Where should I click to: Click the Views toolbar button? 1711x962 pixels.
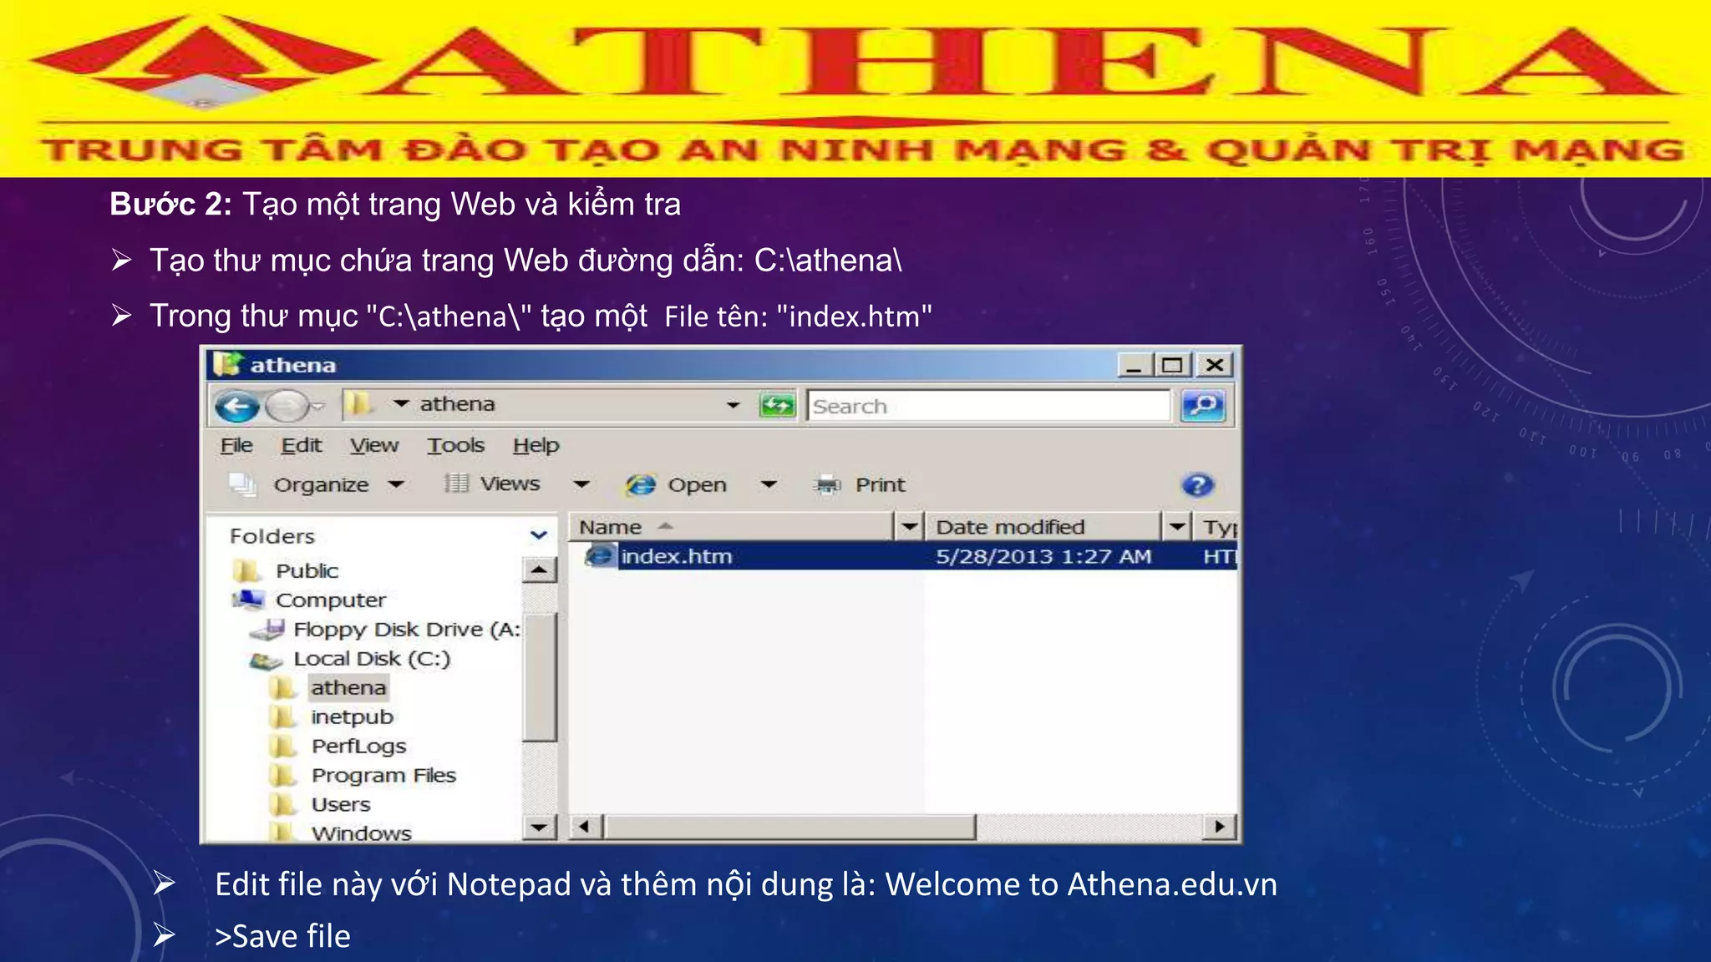[492, 484]
